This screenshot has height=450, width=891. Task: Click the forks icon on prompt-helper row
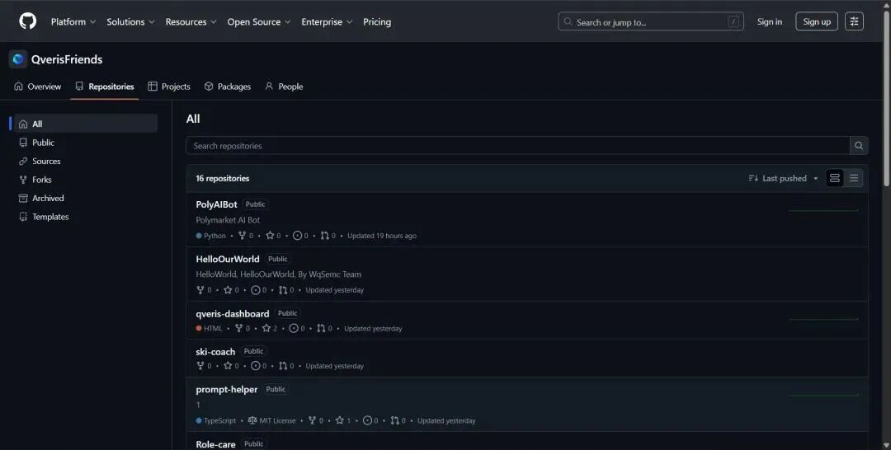click(x=312, y=420)
